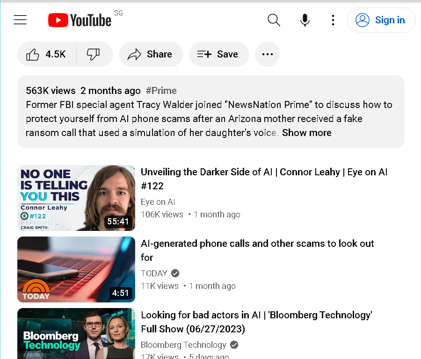421x359 pixels.
Task: Open the hamburger guide menu
Action: click(x=20, y=20)
